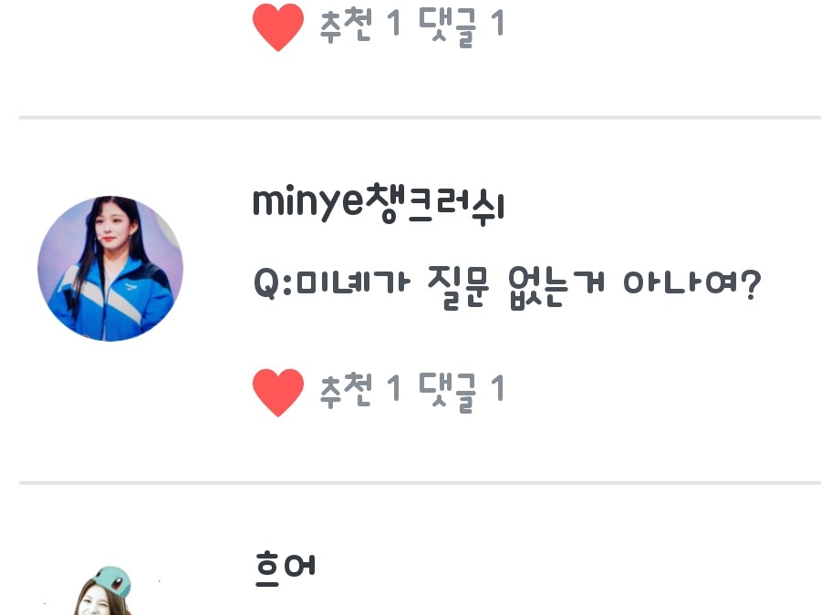Click the divider line above minye챙크러쉬's comment

(420, 118)
